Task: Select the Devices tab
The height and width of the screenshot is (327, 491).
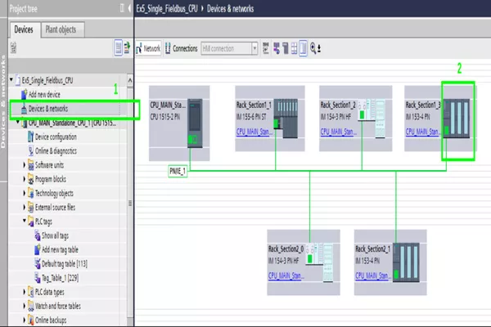Action: pos(24,29)
